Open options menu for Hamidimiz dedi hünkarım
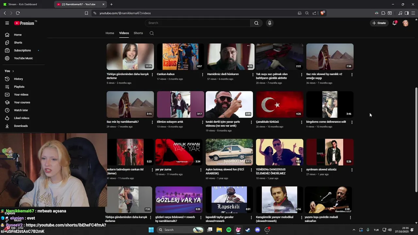This screenshot has width=418, height=235. [x=253, y=74]
